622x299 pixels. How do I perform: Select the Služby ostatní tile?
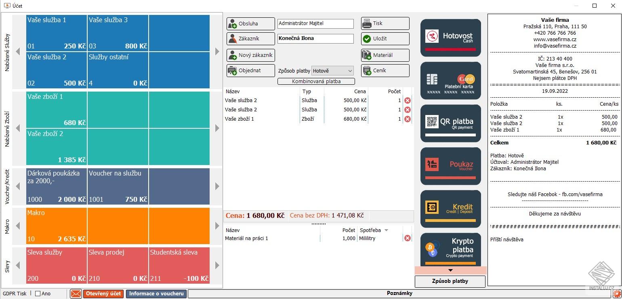[x=118, y=70]
